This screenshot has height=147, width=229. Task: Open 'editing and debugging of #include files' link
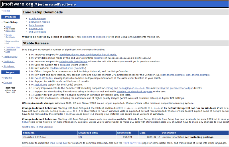coord(128,88)
